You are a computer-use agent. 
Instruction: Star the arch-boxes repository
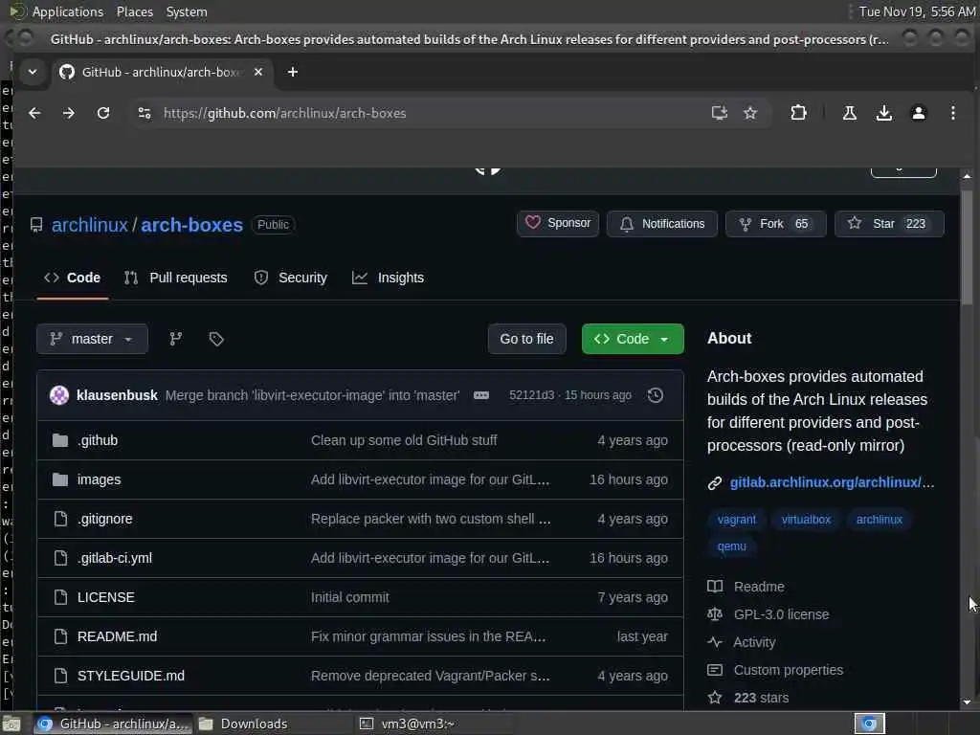889,224
